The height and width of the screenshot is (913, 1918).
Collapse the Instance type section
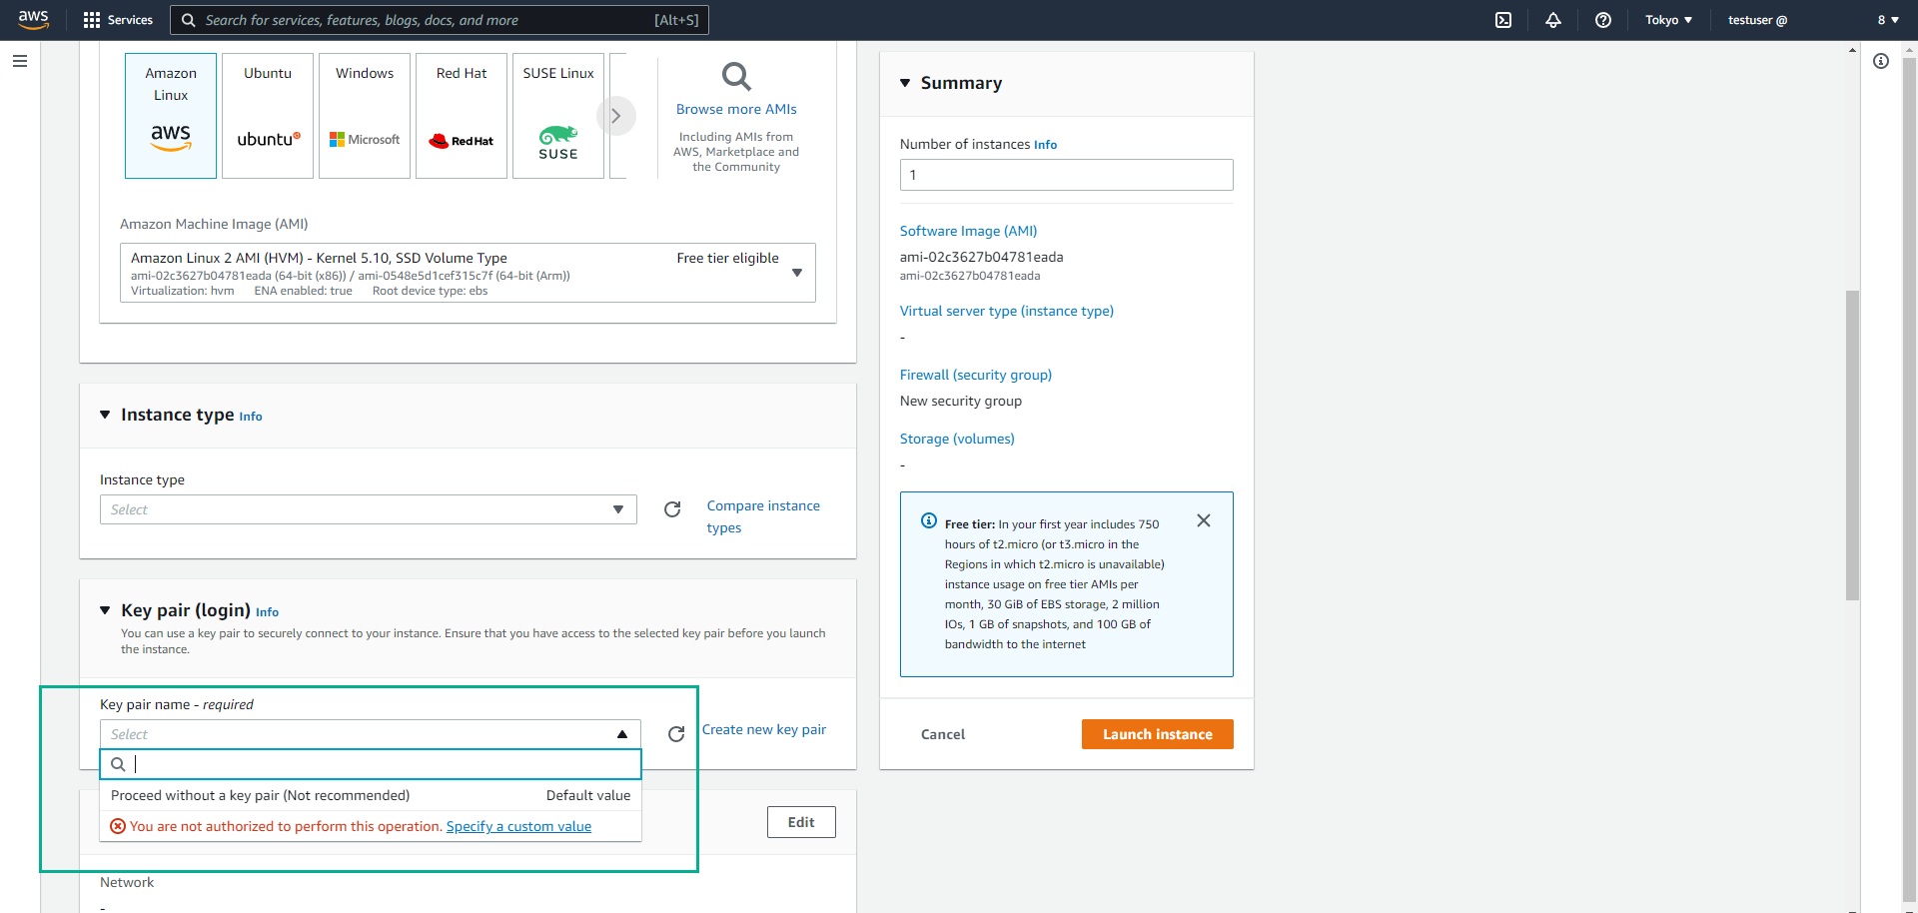pyautogui.click(x=105, y=415)
